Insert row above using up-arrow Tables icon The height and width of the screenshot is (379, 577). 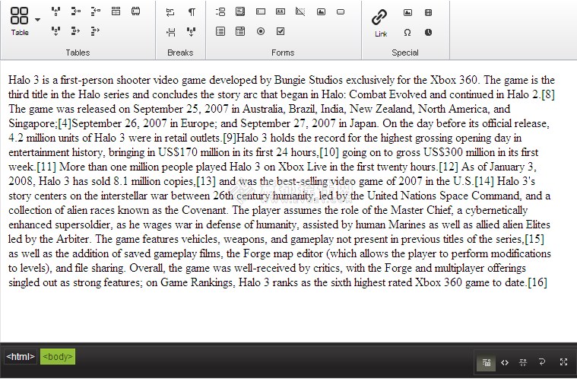55,11
